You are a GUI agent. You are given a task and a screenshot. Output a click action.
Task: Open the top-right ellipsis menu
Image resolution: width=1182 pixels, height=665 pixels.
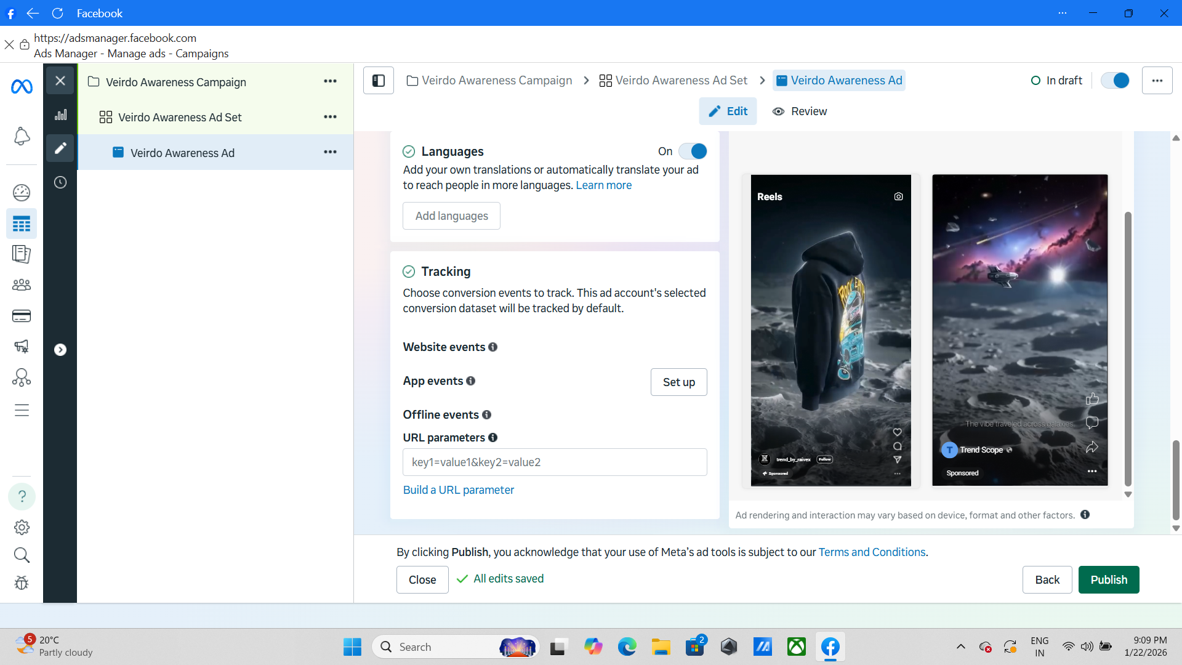click(1157, 81)
